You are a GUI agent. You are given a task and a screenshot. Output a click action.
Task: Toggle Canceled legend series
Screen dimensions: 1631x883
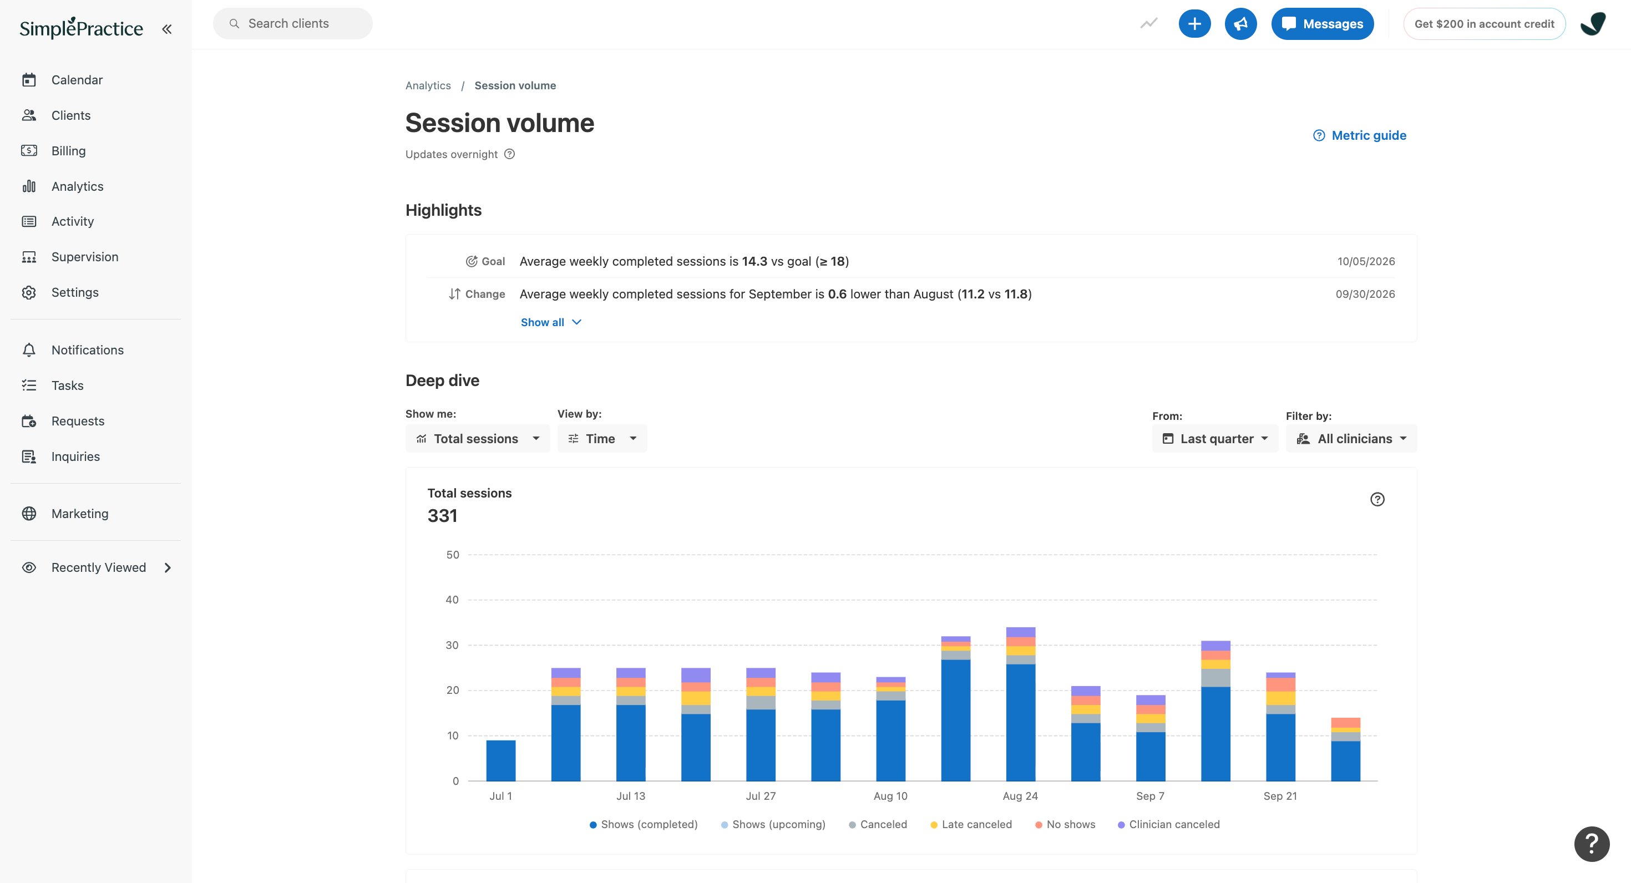click(x=878, y=824)
